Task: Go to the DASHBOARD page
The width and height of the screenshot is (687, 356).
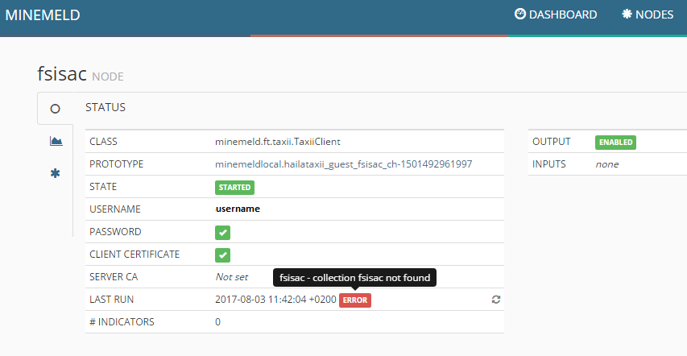Action: tap(556, 14)
